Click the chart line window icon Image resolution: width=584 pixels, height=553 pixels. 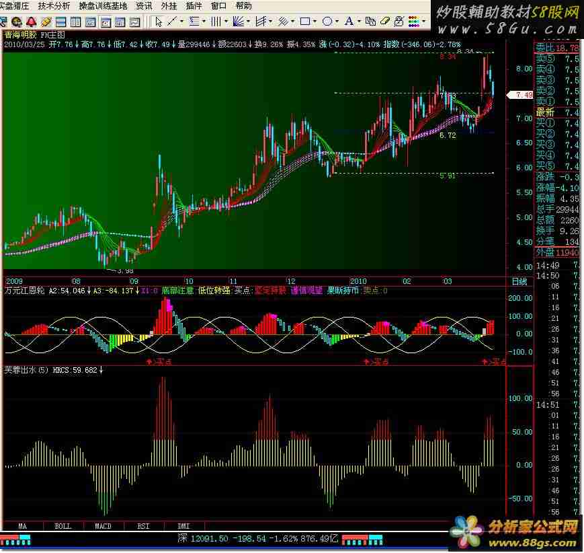[135, 22]
